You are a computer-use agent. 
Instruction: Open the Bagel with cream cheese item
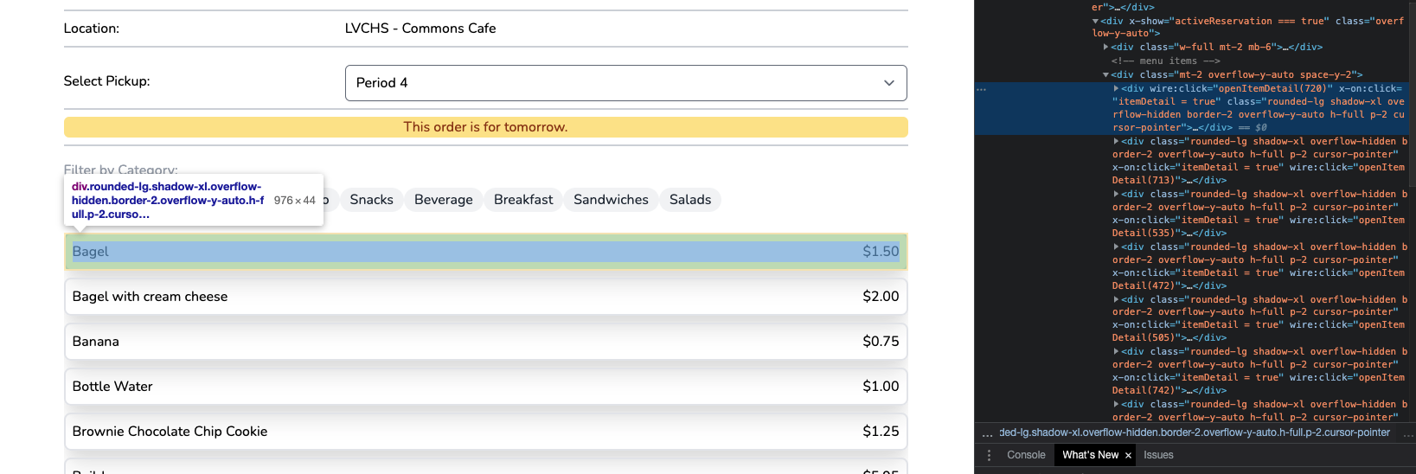pyautogui.click(x=486, y=297)
